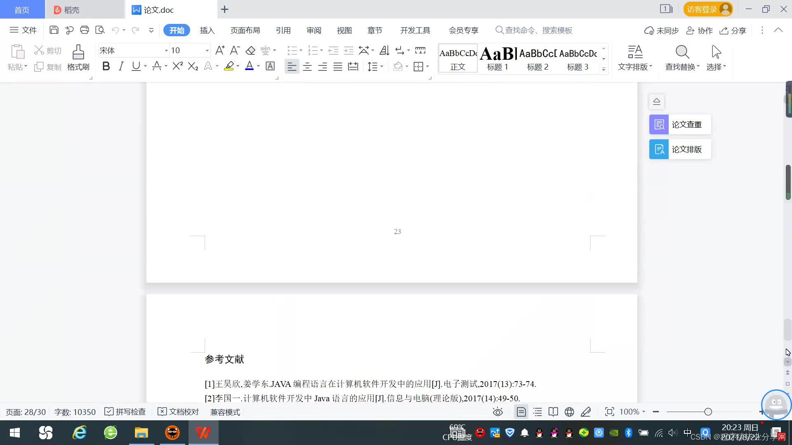Toggle bold formatting
The width and height of the screenshot is (792, 445).
[106, 66]
